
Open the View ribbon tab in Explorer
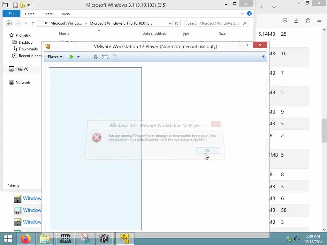[x=66, y=14]
